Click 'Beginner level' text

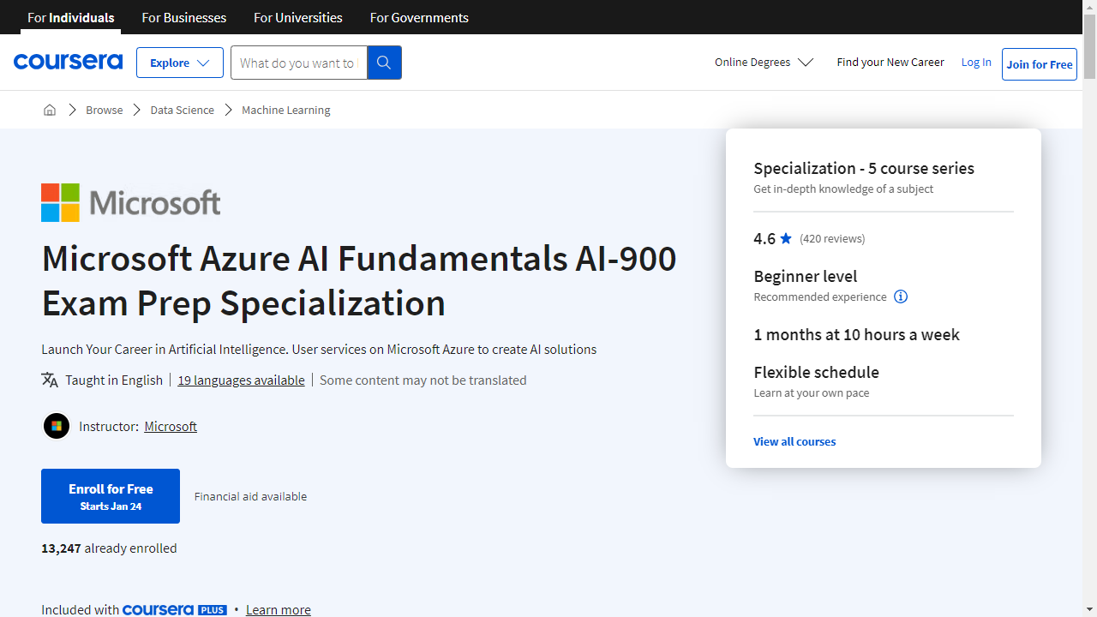pyautogui.click(x=806, y=276)
